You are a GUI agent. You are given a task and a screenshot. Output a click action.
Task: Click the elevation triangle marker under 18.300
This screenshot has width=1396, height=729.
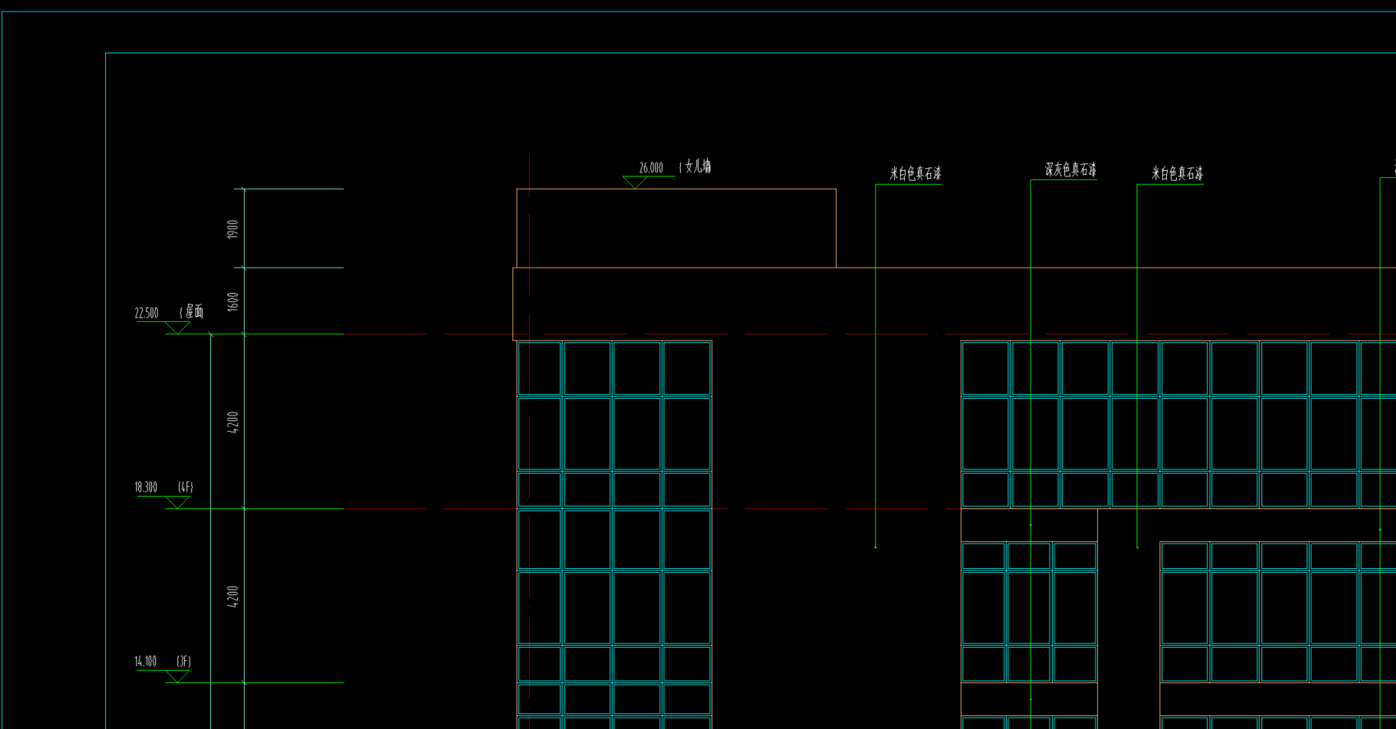point(177,502)
